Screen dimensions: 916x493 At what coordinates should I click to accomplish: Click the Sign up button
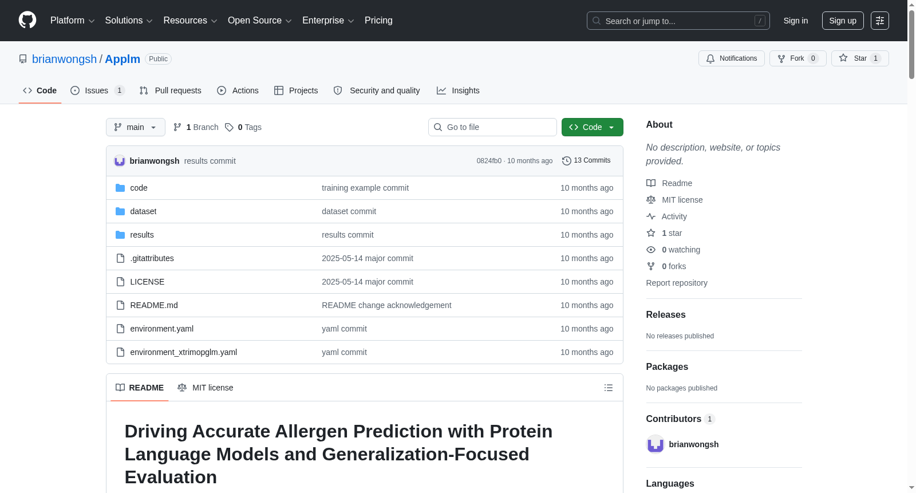[x=843, y=21]
